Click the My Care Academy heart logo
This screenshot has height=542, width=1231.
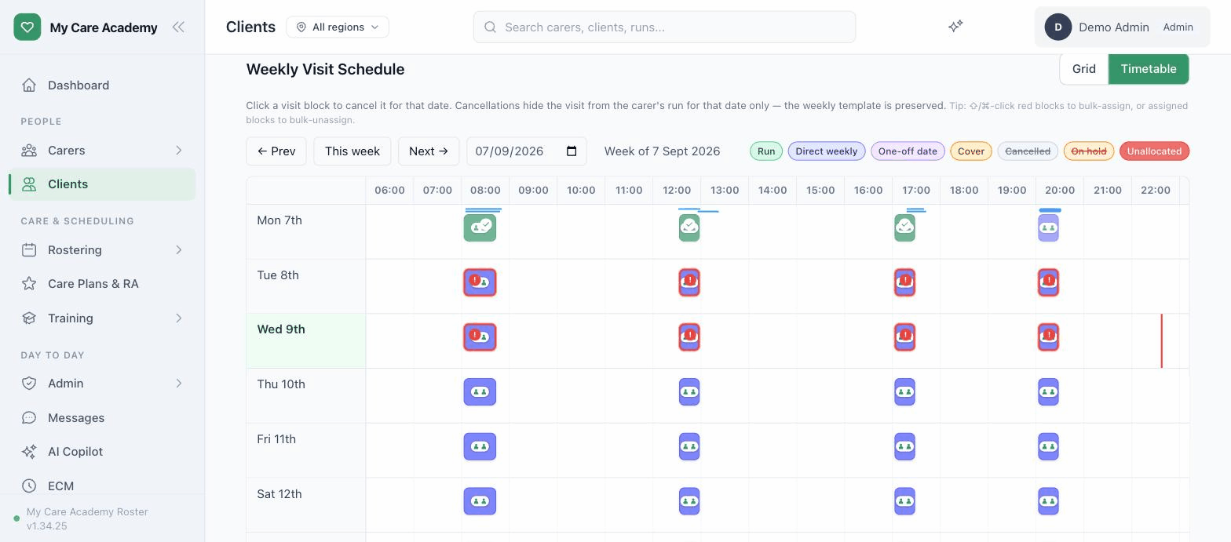[x=27, y=27]
